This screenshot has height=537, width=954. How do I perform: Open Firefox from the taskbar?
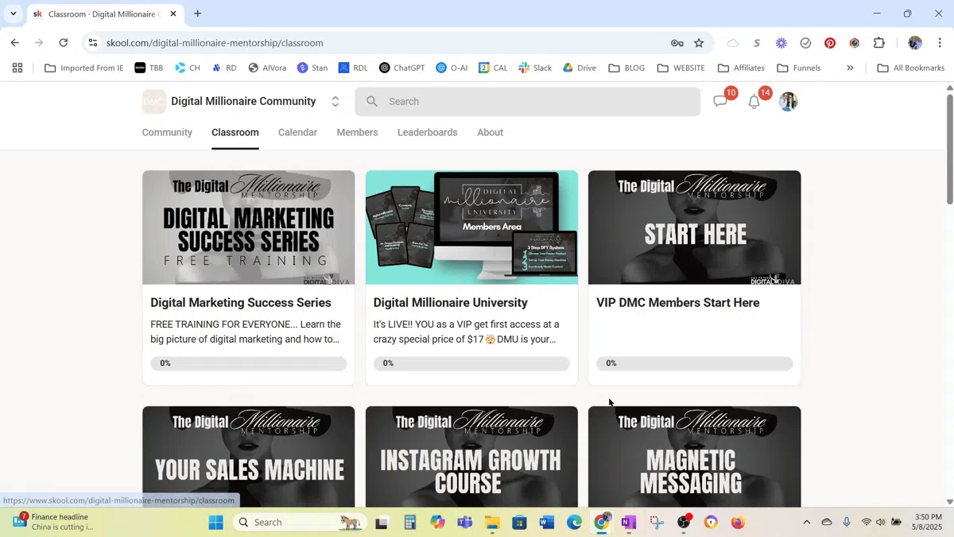click(x=738, y=523)
